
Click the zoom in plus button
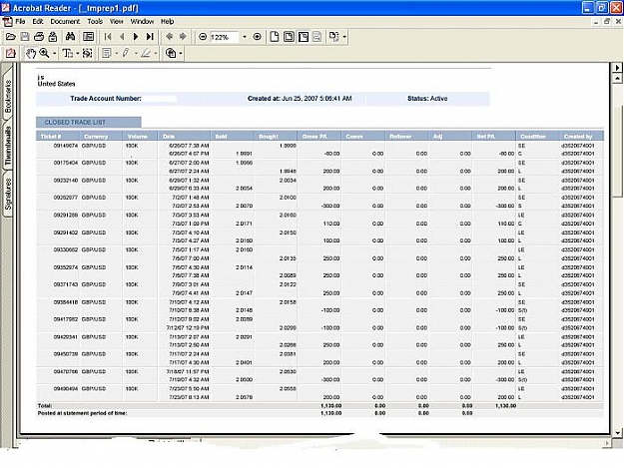[258, 37]
